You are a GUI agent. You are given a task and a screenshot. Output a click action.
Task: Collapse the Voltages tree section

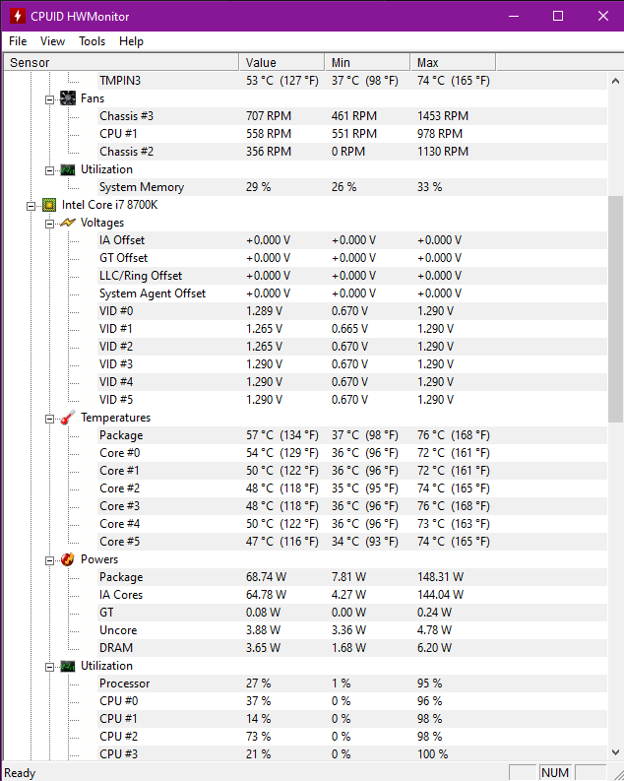tap(49, 223)
